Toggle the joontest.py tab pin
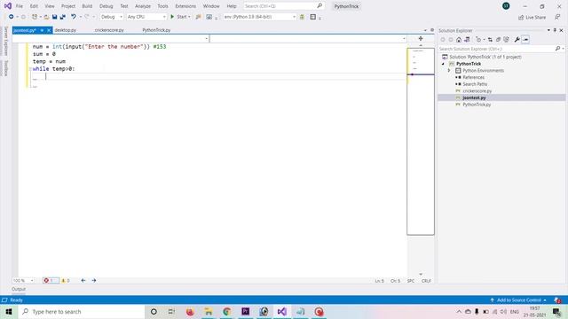The width and height of the screenshot is (568, 319). [42, 30]
